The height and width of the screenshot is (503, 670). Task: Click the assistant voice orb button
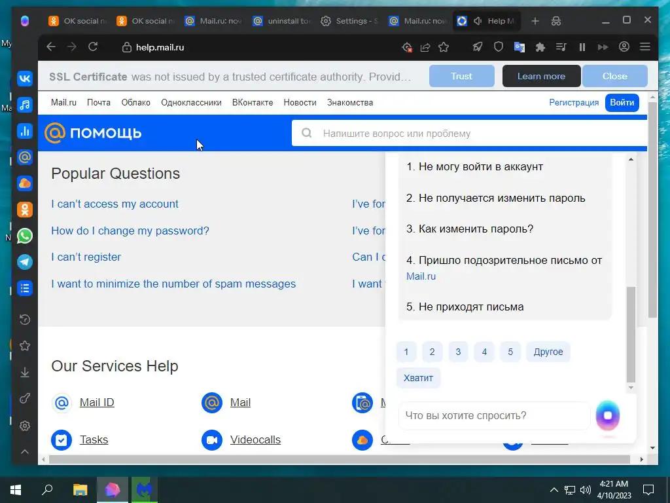coord(608,415)
